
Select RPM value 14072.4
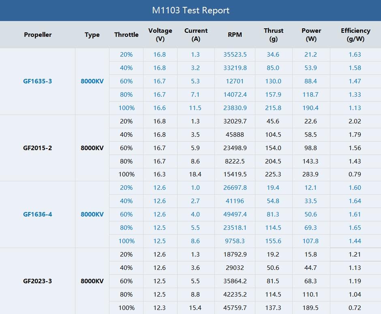coord(235,94)
